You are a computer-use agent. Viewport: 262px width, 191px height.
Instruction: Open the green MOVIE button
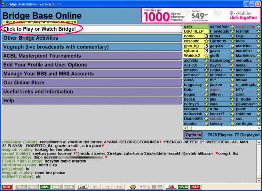click(x=183, y=187)
